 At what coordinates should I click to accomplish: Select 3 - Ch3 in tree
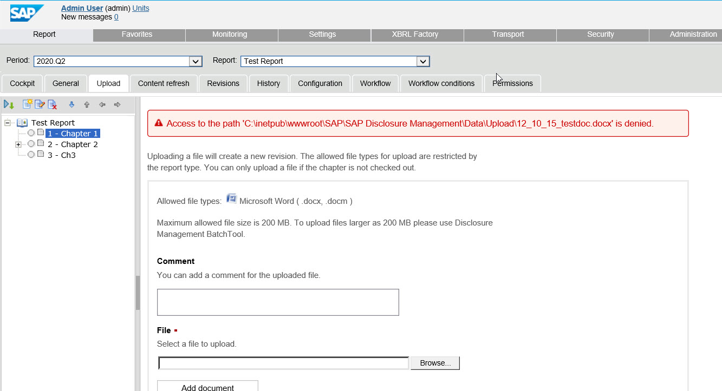(62, 155)
